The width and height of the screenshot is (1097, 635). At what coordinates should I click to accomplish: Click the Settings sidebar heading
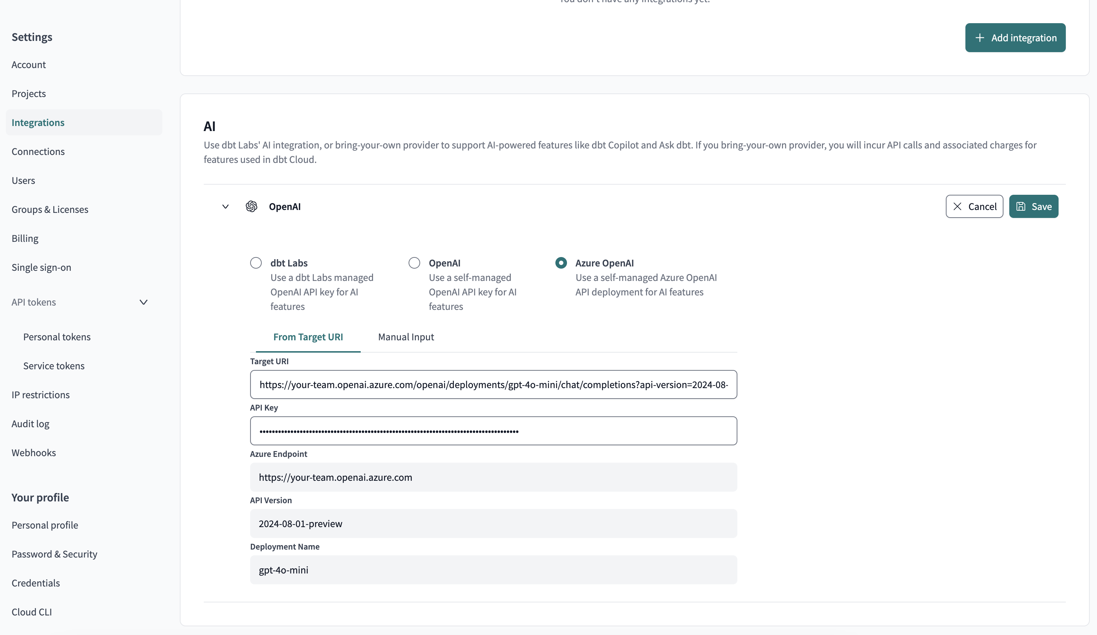32,37
